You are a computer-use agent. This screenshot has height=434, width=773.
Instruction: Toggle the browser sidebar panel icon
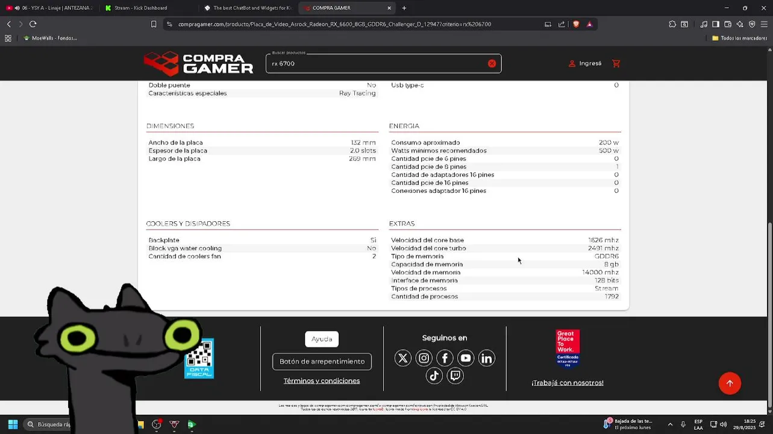[x=716, y=24]
